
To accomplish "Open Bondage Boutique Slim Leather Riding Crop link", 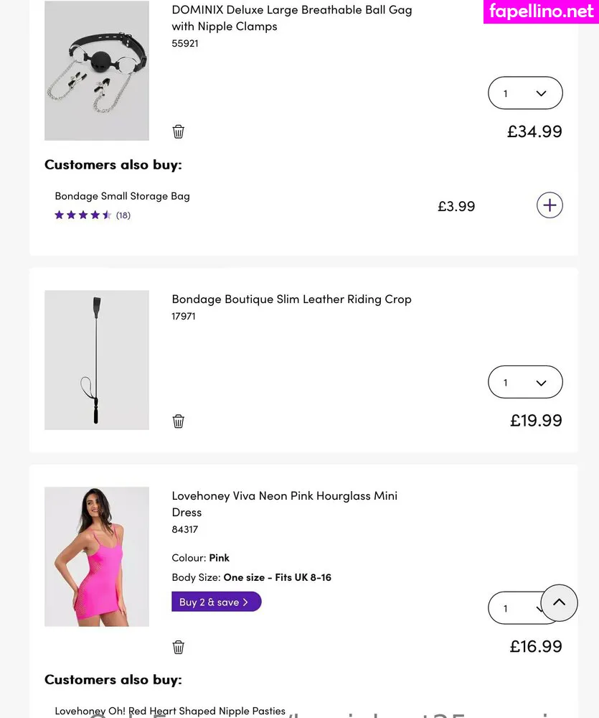I will click(291, 299).
